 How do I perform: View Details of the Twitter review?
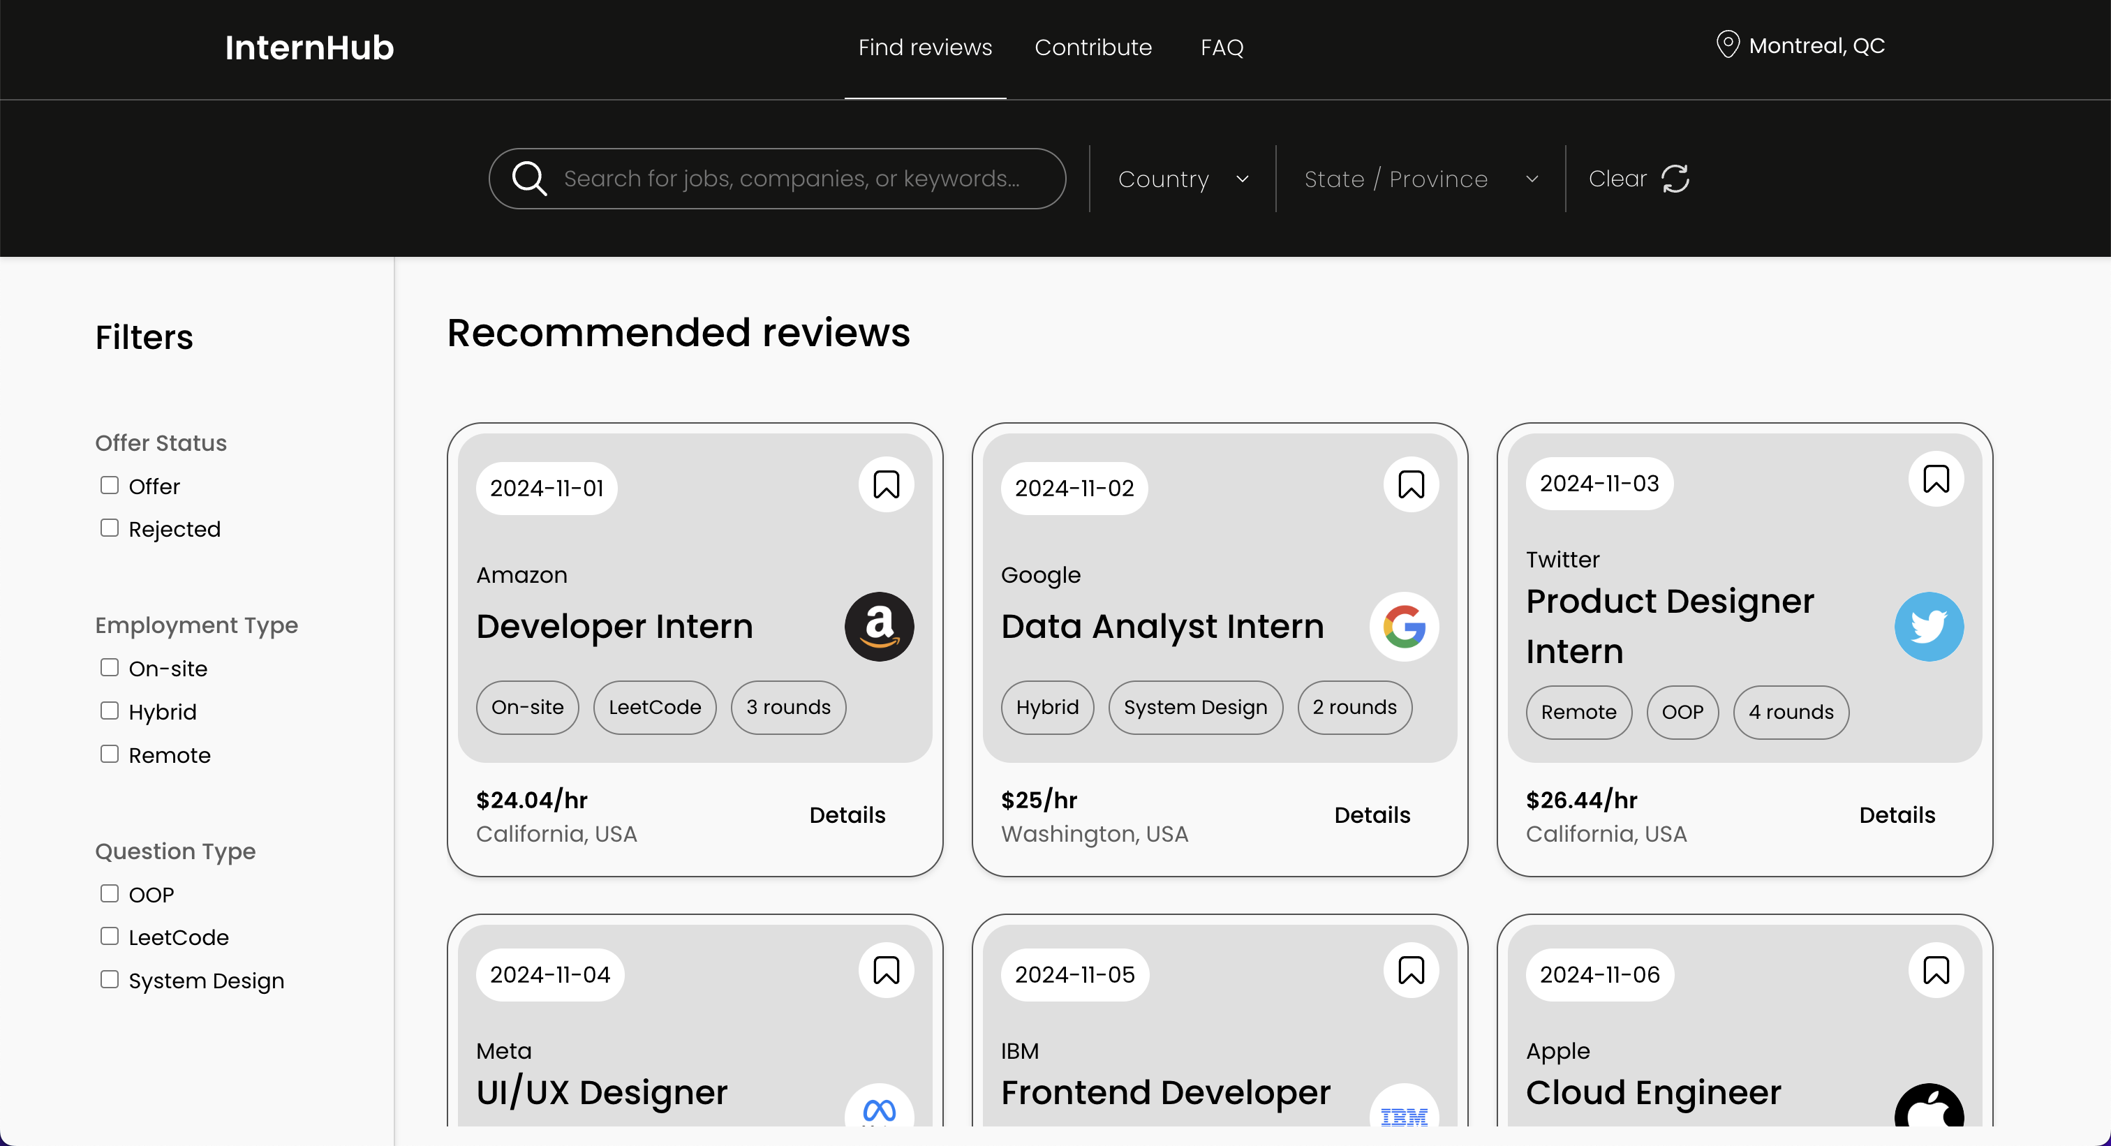[x=1896, y=815]
